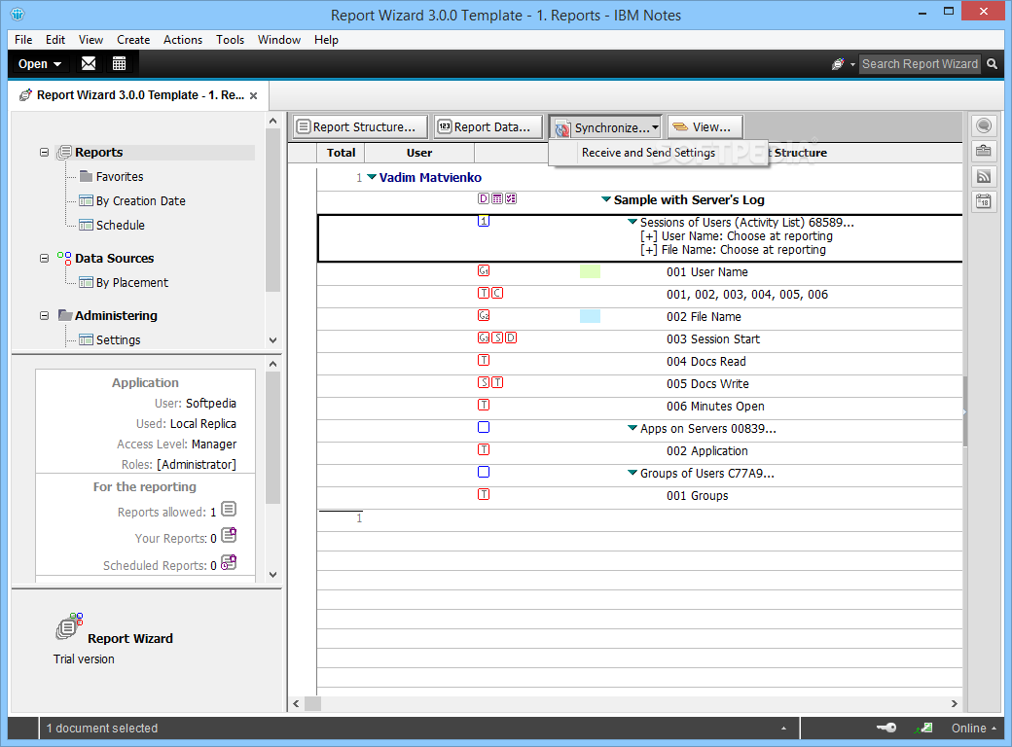The image size is (1012, 747).
Task: Open the Tools menu
Action: coord(230,39)
